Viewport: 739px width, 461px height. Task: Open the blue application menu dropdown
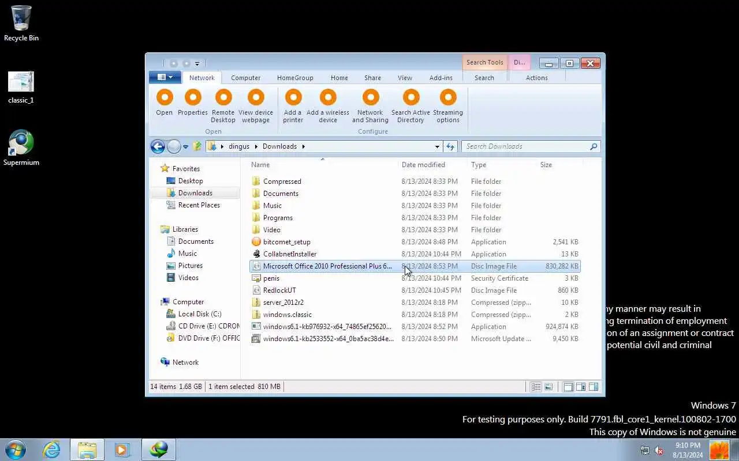[165, 77]
